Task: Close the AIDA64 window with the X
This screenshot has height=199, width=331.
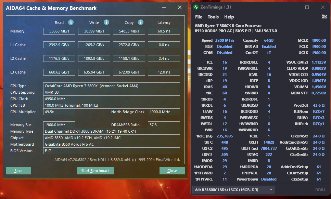Action: [x=180, y=8]
